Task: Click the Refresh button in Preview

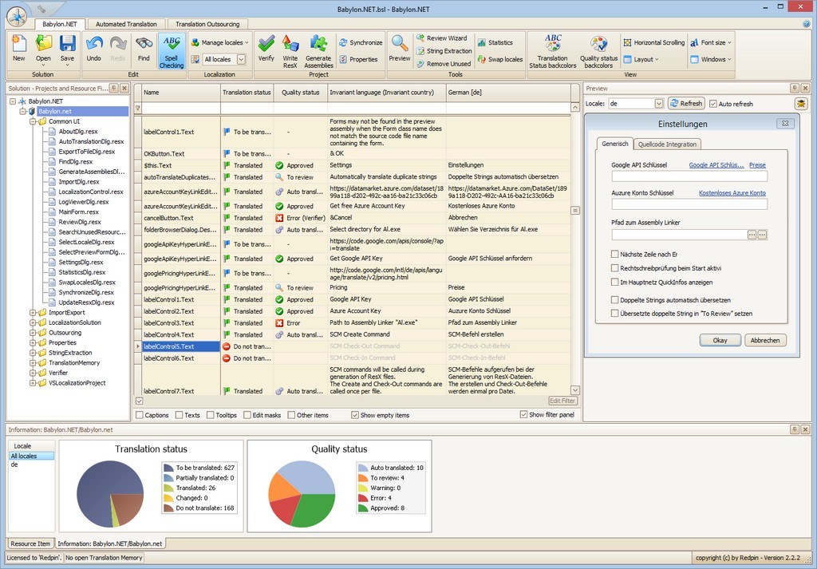Action: tap(686, 104)
